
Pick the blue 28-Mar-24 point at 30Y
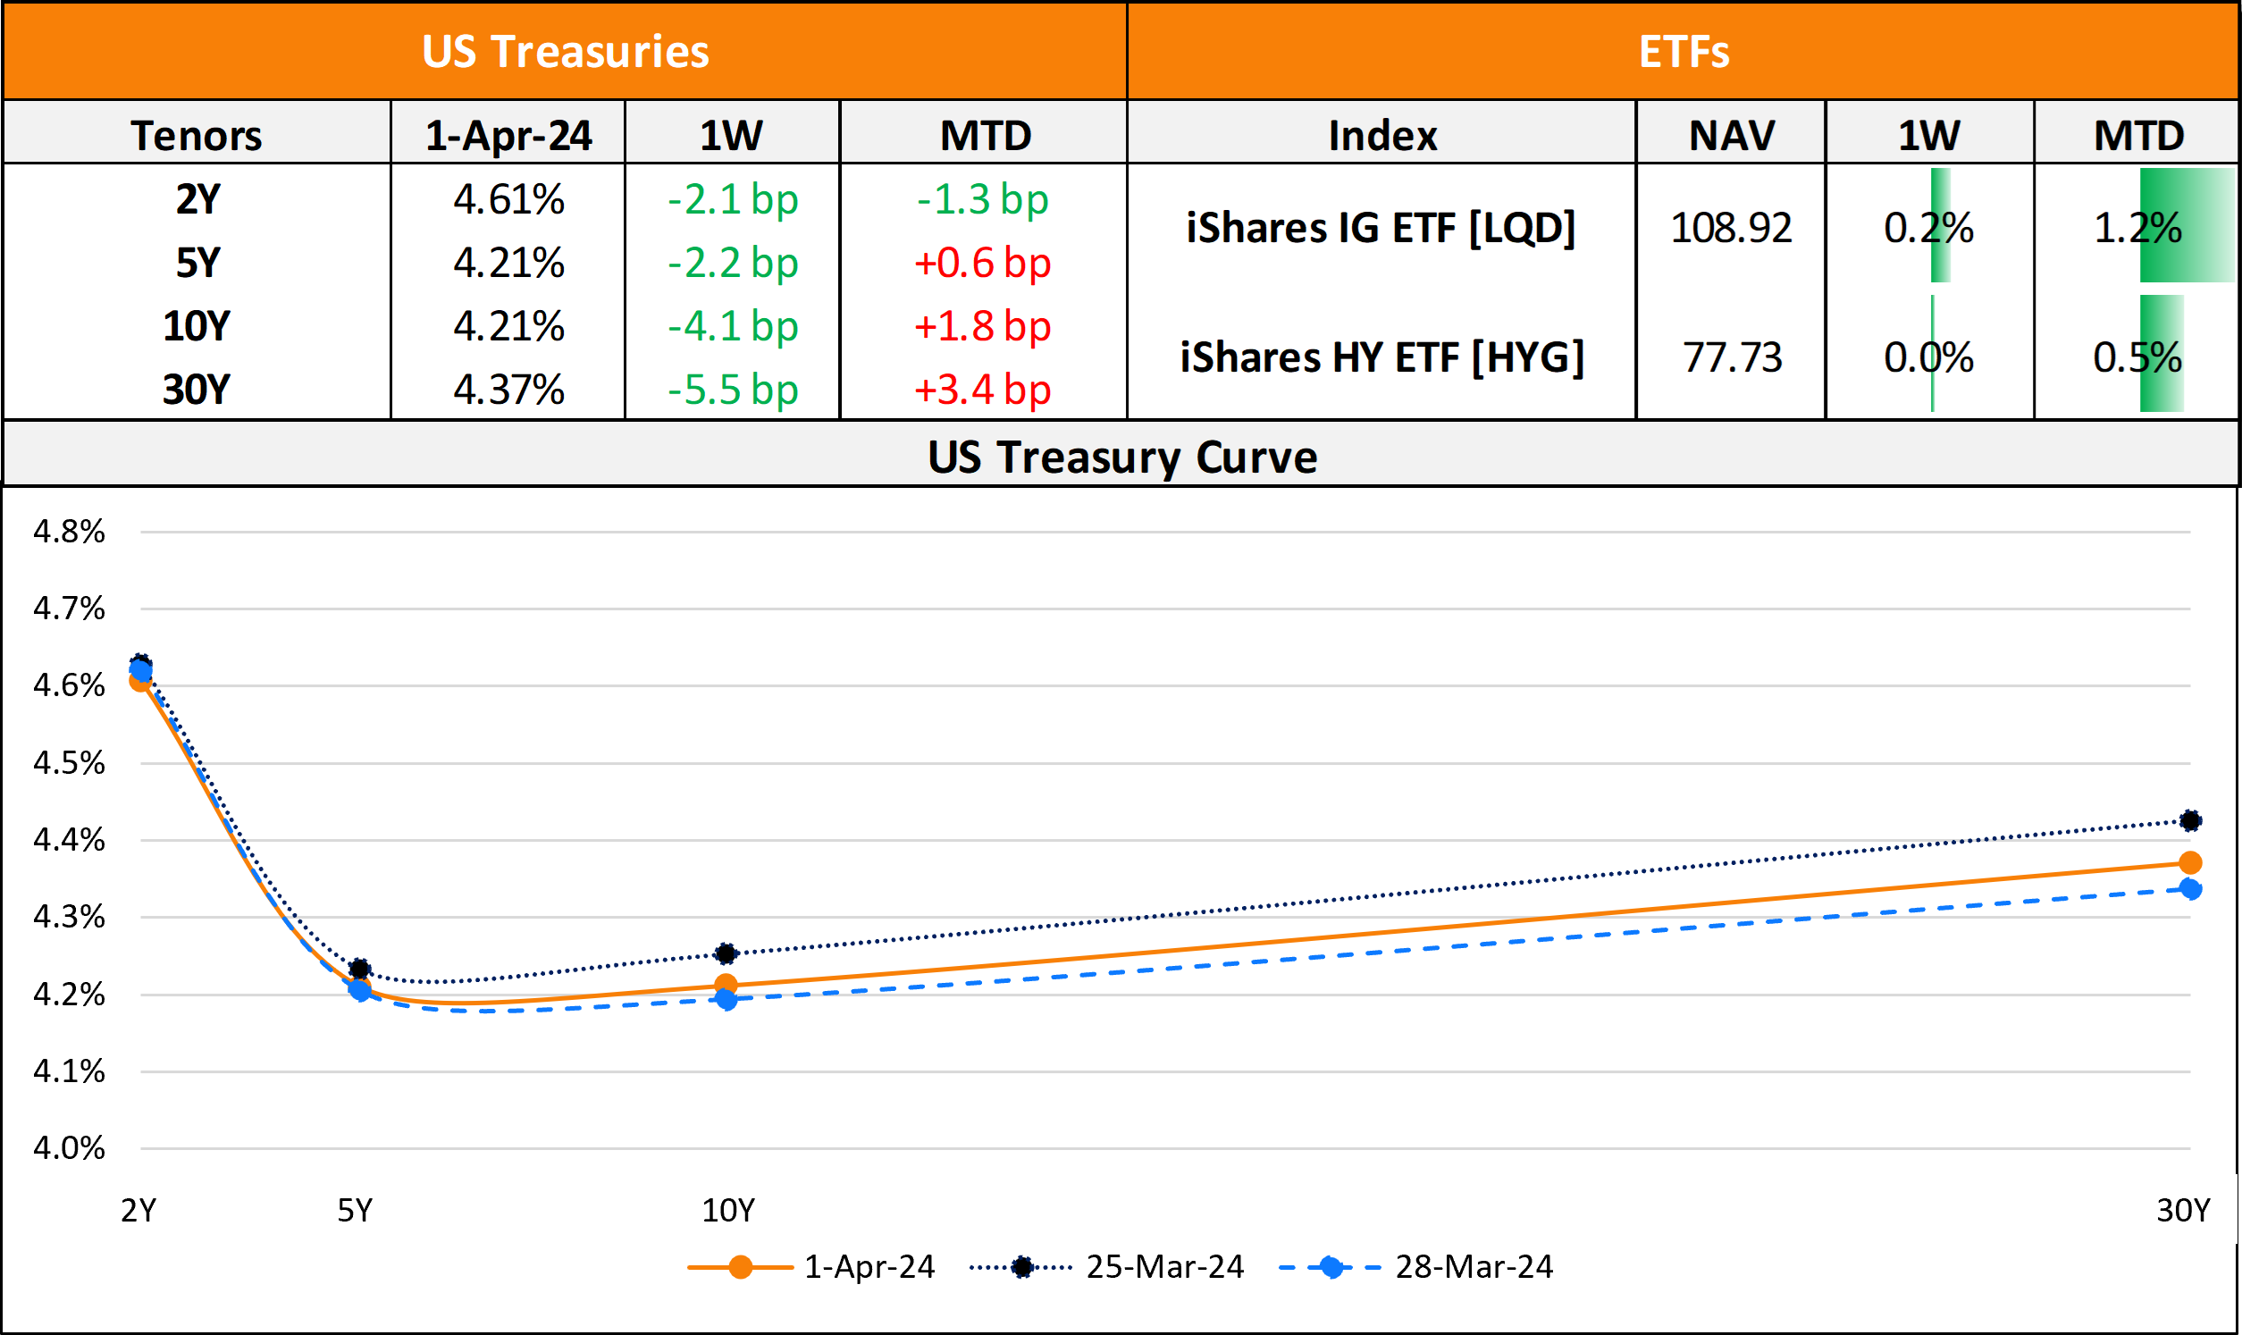(2190, 889)
